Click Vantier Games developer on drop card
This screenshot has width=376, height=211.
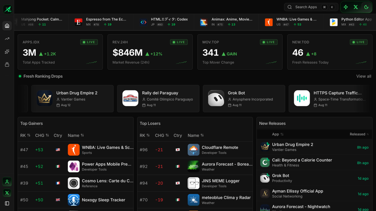(73, 99)
